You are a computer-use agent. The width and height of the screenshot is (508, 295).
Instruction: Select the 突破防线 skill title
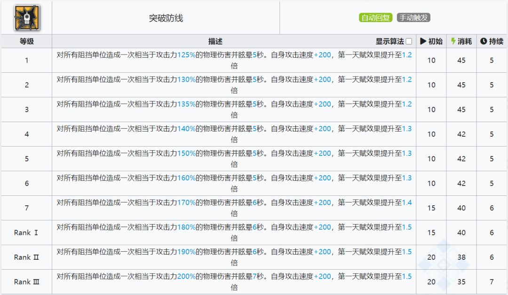[166, 18]
